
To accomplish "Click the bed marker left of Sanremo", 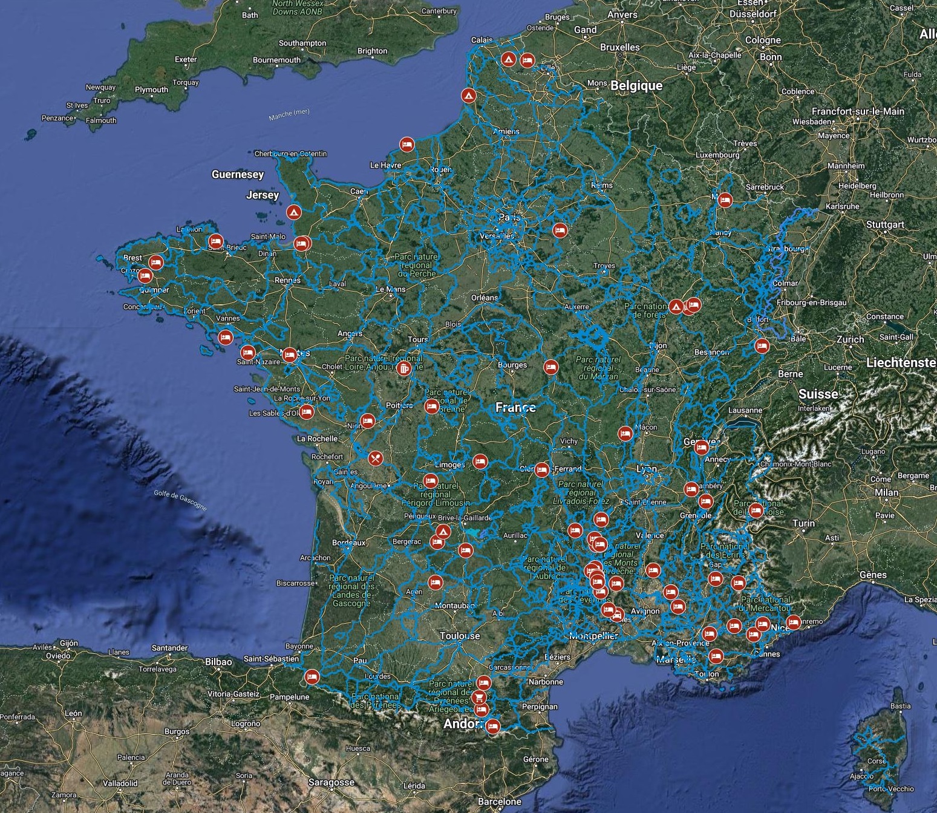I will (x=793, y=622).
